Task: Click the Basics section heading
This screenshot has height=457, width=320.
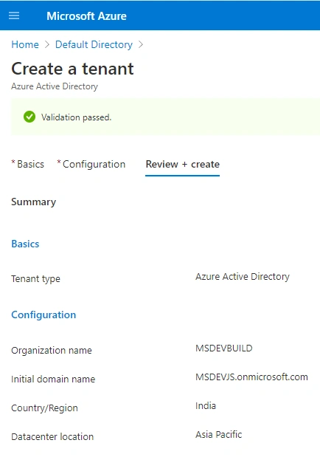Action: [x=25, y=244]
